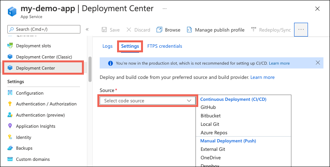
Task: Click the Application Insights lightbulb icon
Action: 10,126
